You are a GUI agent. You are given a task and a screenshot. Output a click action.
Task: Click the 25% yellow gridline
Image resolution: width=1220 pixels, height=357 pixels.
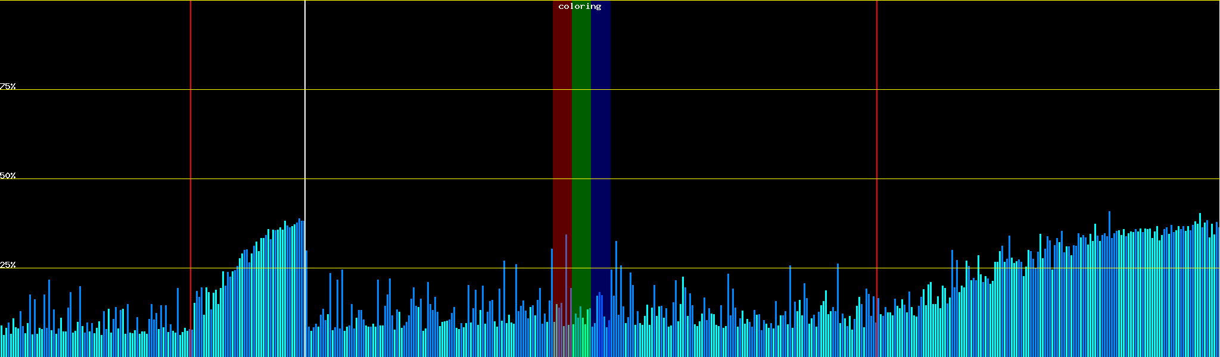tap(715, 268)
